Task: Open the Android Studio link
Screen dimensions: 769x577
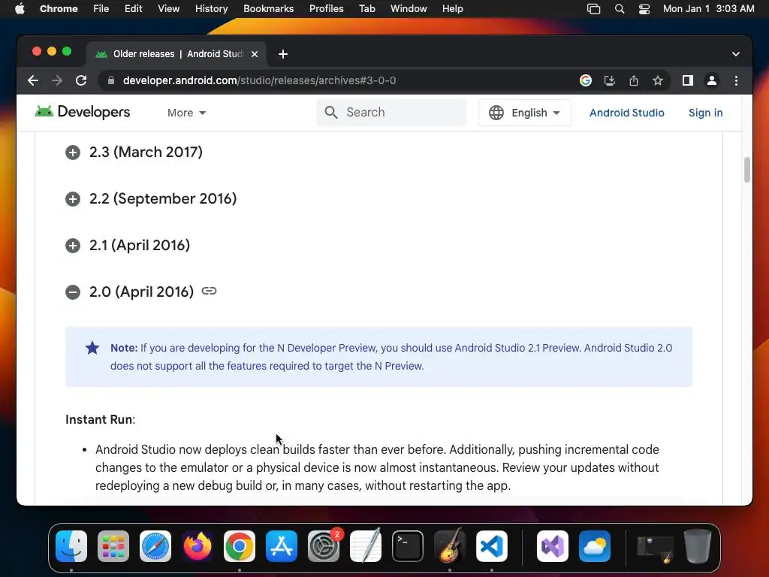Action: (x=627, y=113)
